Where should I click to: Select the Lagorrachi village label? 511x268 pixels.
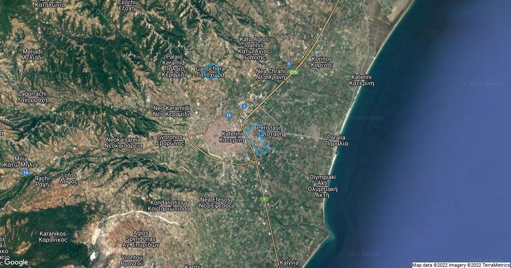(32, 97)
